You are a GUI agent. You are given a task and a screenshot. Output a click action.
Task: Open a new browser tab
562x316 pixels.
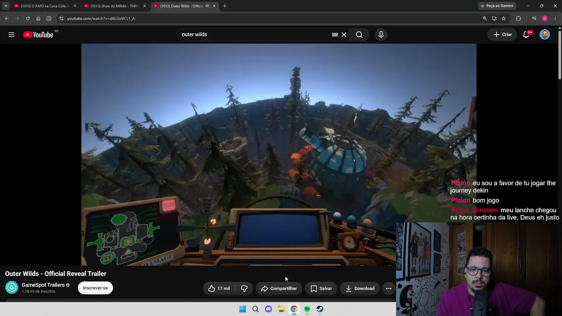tap(225, 6)
